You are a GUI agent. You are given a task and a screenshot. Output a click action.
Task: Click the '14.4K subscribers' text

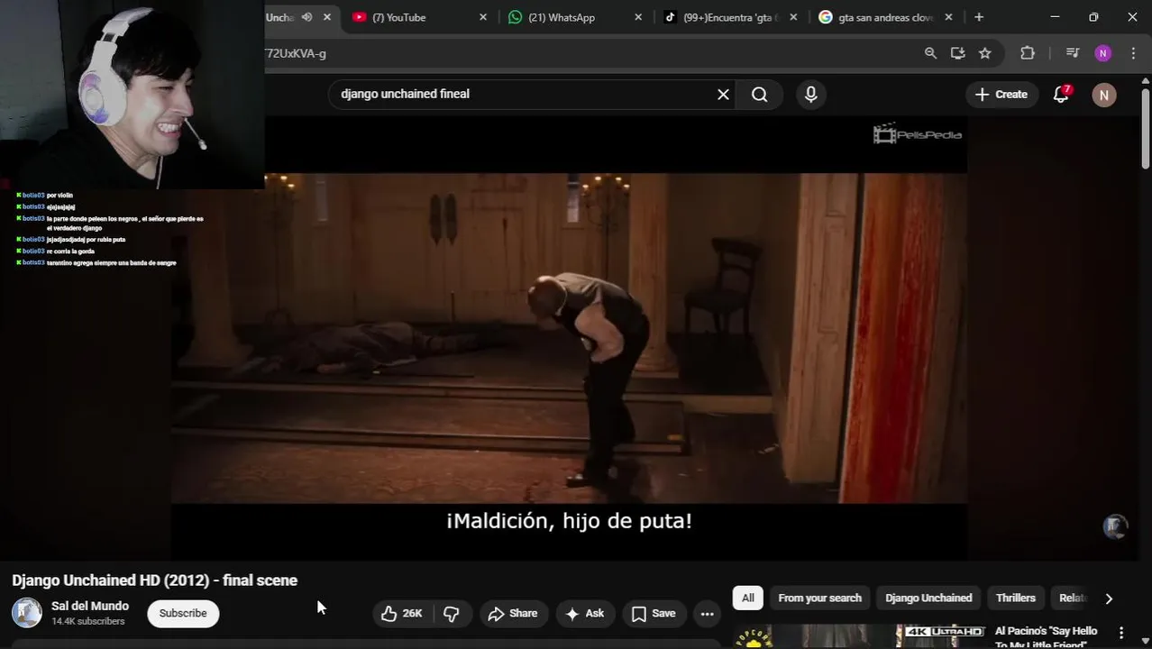(88, 622)
